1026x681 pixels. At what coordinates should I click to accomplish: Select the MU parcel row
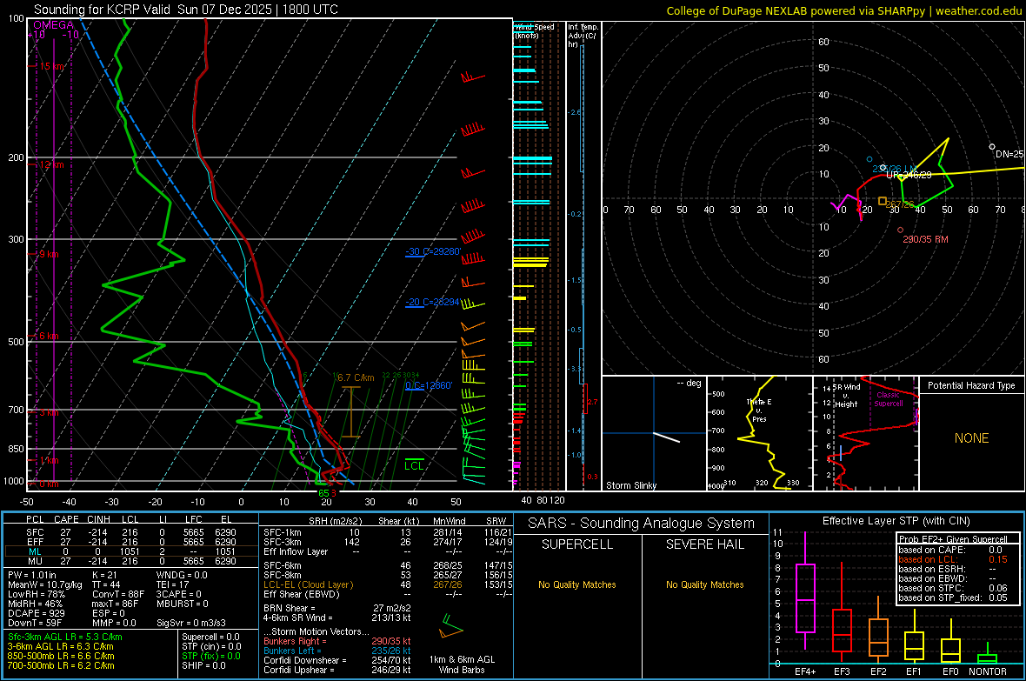coord(130,561)
